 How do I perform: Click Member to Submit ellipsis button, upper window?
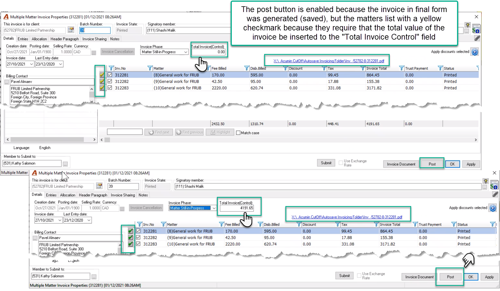(65, 164)
